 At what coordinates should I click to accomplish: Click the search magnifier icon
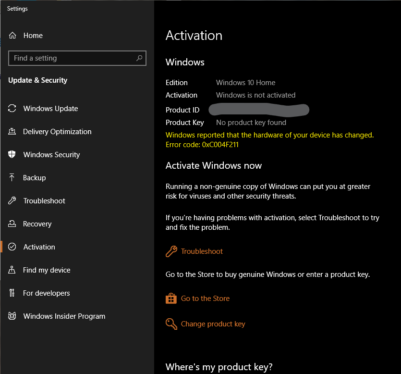coord(139,58)
